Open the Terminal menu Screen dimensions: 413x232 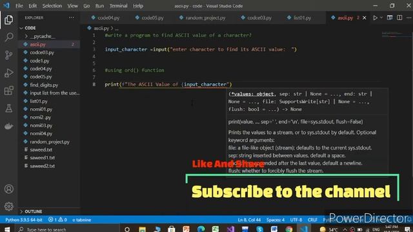tap(119, 6)
